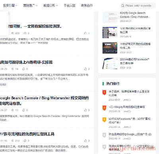Like the 499-views article with thumbs-up
This screenshot has width=159, height=154.
point(85,33)
